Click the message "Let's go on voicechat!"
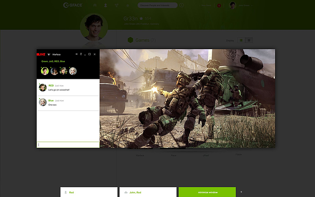315x197 pixels. point(59,90)
